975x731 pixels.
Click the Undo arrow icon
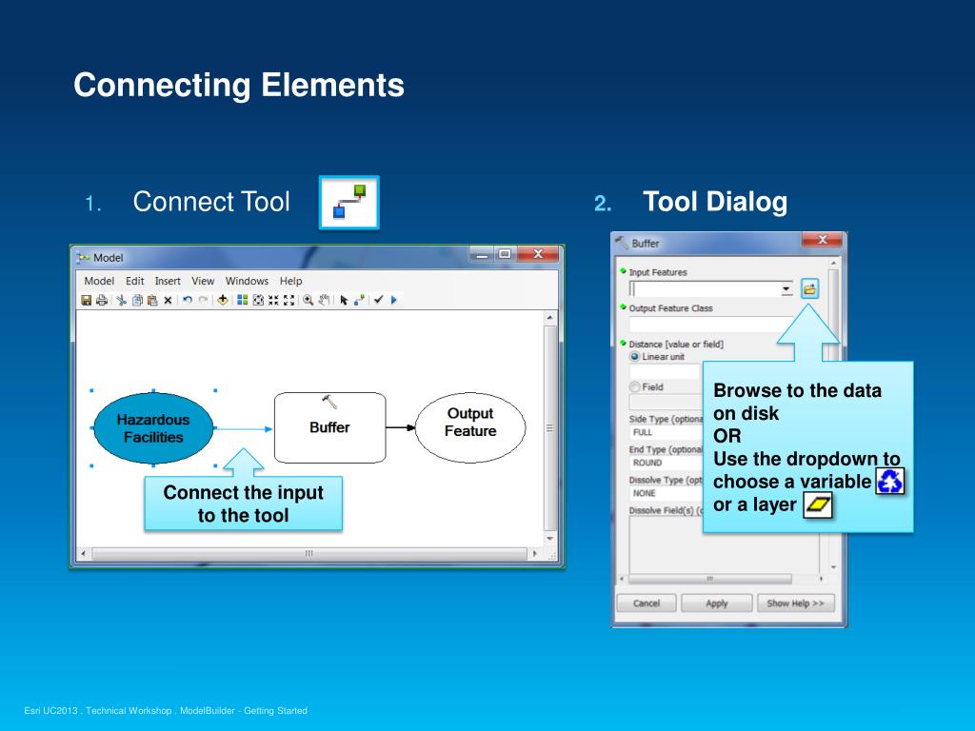[x=188, y=300]
